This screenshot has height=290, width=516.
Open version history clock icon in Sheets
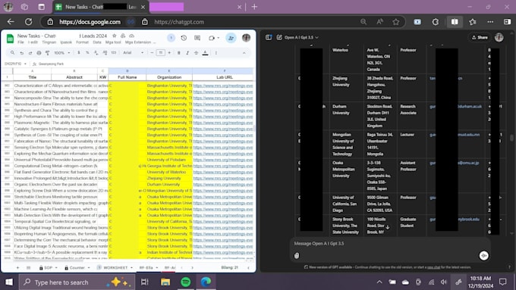184,38
